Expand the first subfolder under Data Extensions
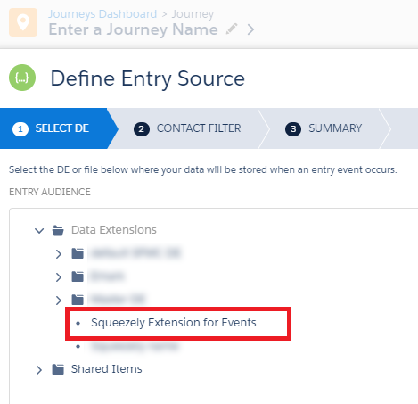 pyautogui.click(x=59, y=254)
